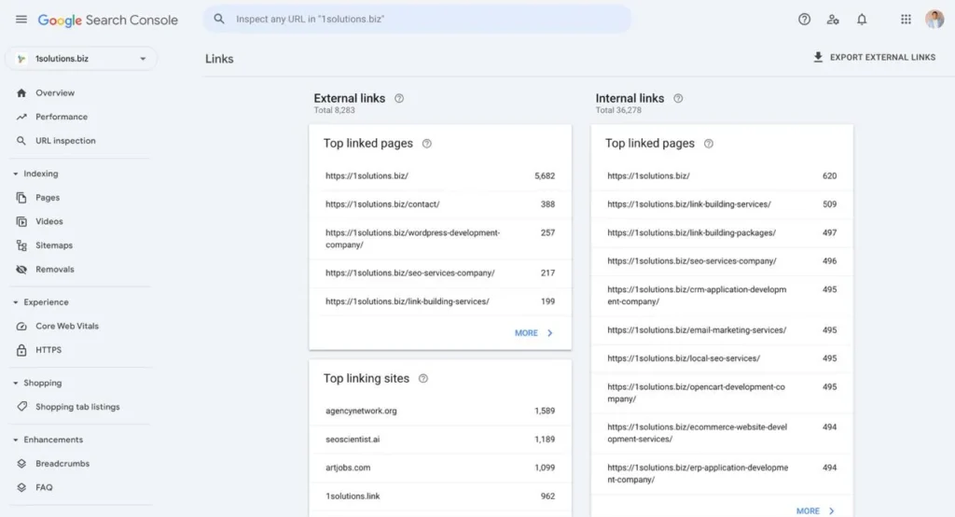This screenshot has width=955, height=517.
Task: Open internal ecommerce-website-development-services row
Action: point(722,433)
